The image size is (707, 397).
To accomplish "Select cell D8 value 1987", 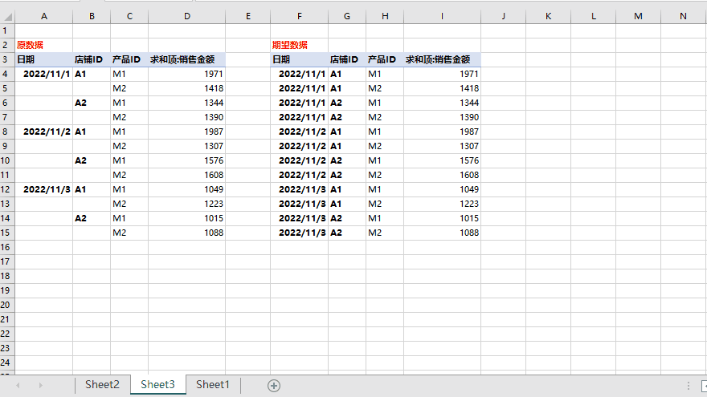I will click(186, 132).
